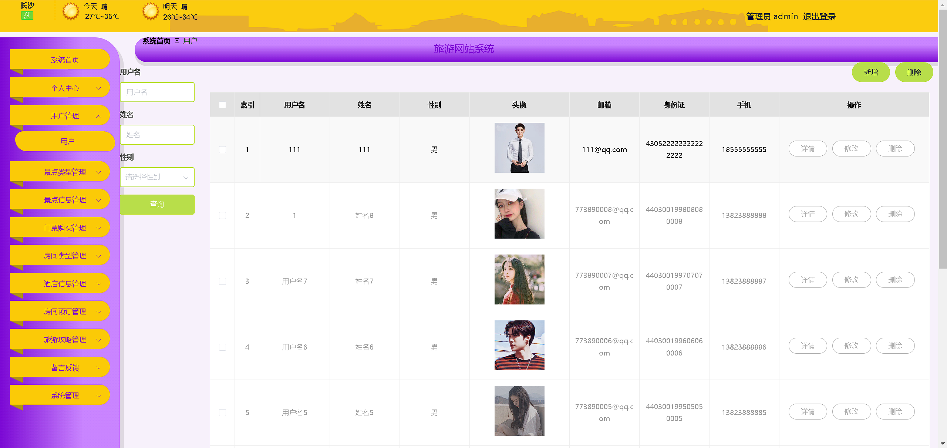This screenshot has height=448, width=947.
Task: Click the green air quality 优 badge
Action: 27,16
